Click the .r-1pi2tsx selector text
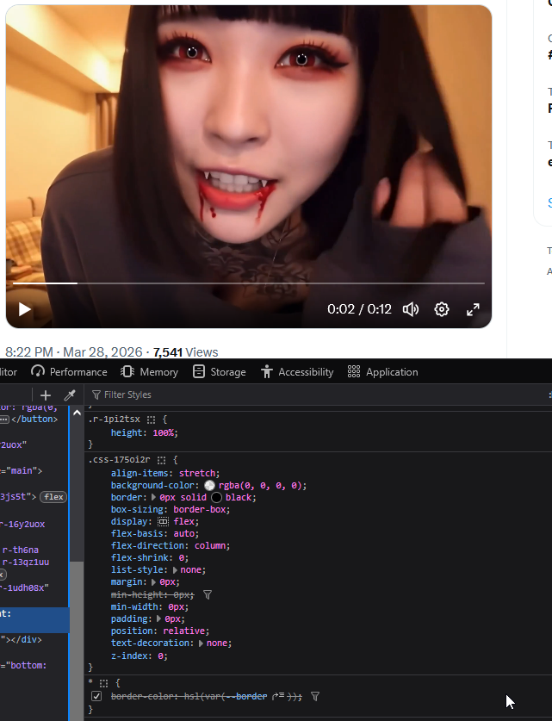The height and width of the screenshot is (721, 552). coord(114,419)
